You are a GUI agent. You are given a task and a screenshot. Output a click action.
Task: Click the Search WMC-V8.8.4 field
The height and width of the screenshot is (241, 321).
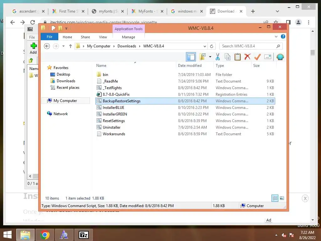tap(251, 46)
